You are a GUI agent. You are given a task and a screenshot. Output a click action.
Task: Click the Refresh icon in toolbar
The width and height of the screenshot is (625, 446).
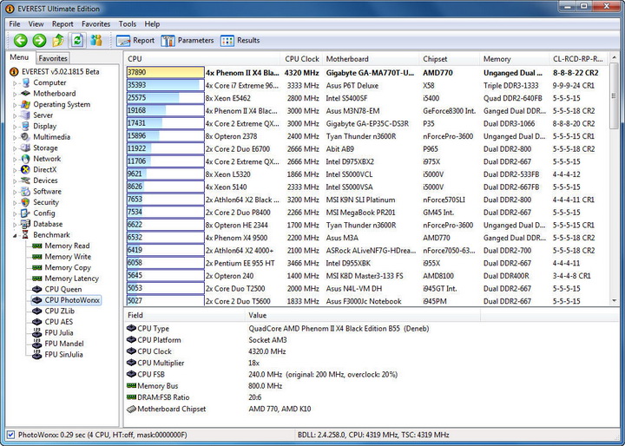[x=77, y=40]
